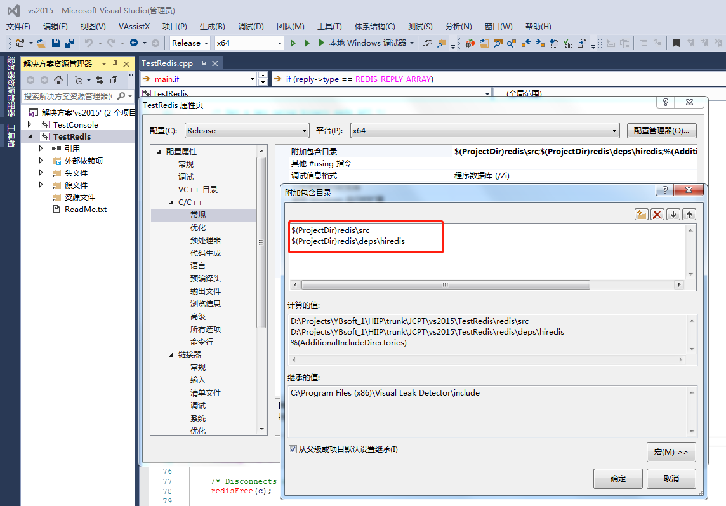Click the 宏(M) macros button

pos(671,451)
